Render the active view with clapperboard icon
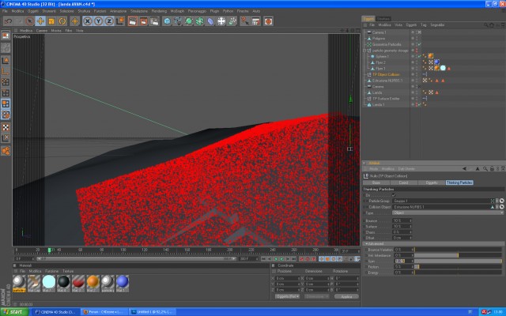 point(133,21)
